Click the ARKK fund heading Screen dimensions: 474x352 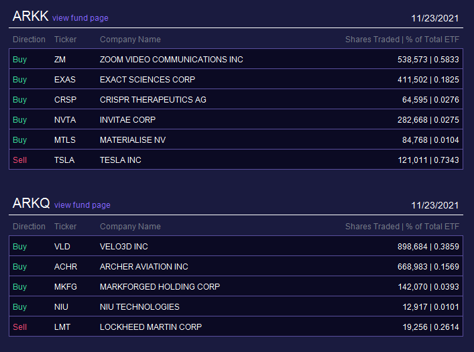coord(30,16)
